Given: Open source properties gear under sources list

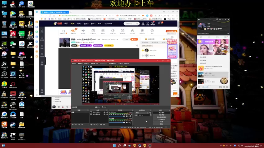Looking at the screenshot, I should click(x=97, y=125).
